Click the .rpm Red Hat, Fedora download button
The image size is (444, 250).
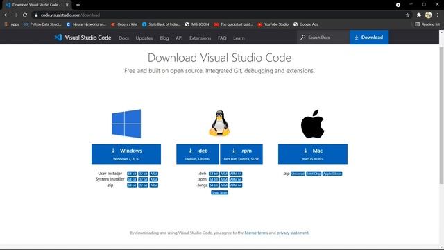click(x=241, y=154)
